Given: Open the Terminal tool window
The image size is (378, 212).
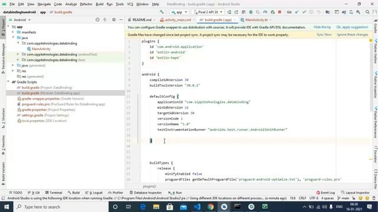Looking at the screenshot, I should (x=54, y=193).
